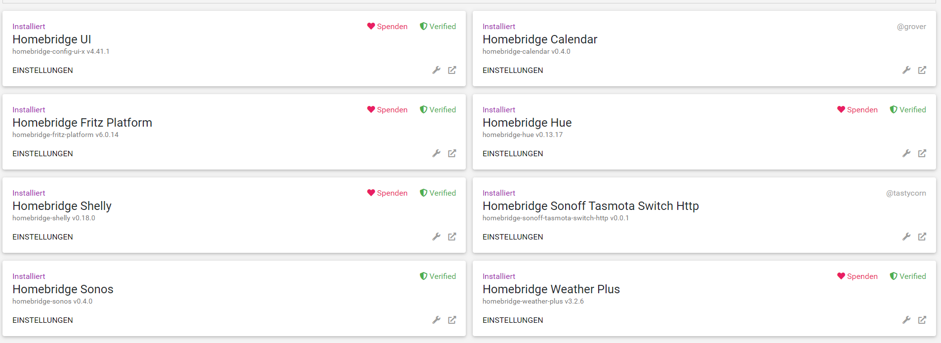
Task: Click the @grover author link
Action: pos(911,27)
